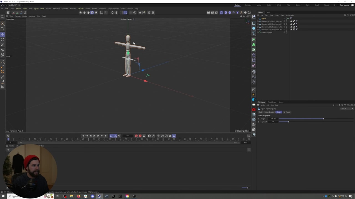Toggle X axis lock
The width and height of the screenshot is (355, 199).
coord(14,12)
